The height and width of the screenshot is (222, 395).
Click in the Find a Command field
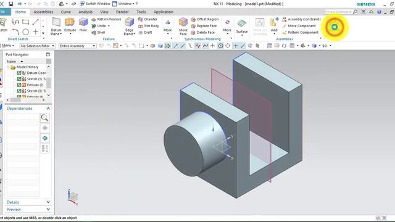coord(338,12)
